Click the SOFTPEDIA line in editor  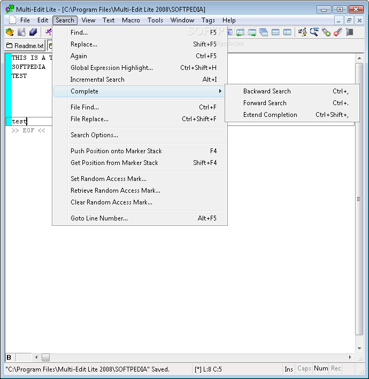pos(28,67)
